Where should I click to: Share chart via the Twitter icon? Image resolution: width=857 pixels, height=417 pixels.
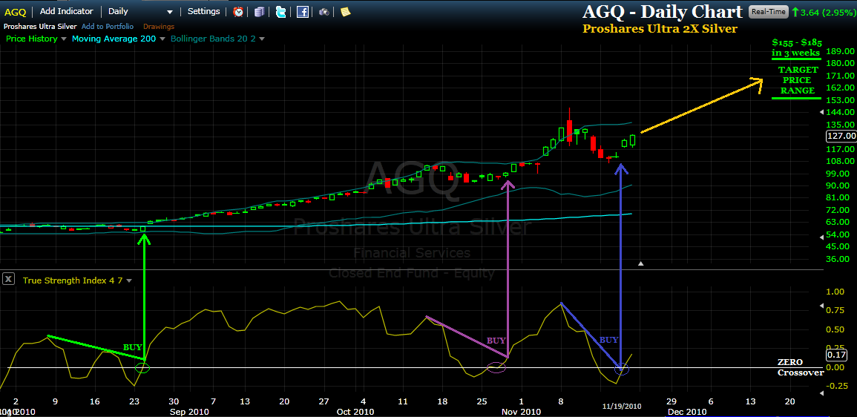tap(281, 11)
